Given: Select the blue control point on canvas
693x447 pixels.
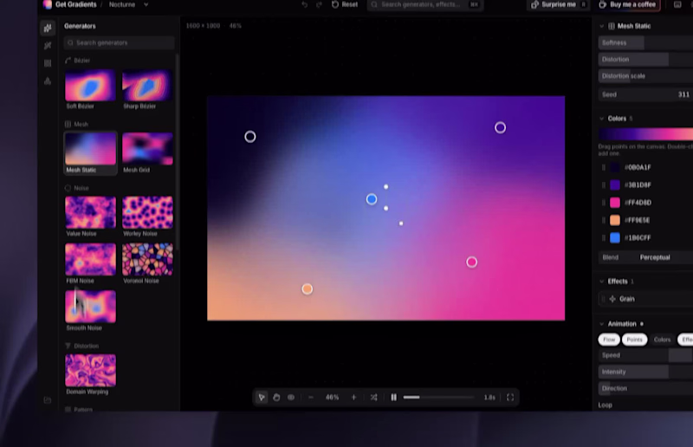Looking at the screenshot, I should [372, 199].
